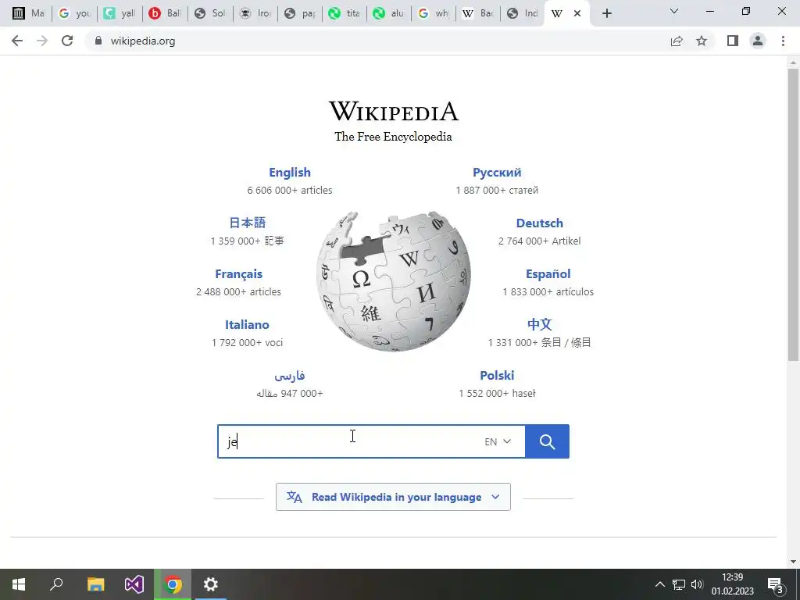Expand Read Wikipedia in your language

(393, 497)
